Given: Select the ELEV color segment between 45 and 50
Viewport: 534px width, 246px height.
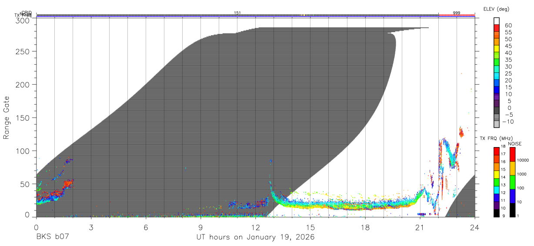Looking at the screenshot, I should click(497, 42).
